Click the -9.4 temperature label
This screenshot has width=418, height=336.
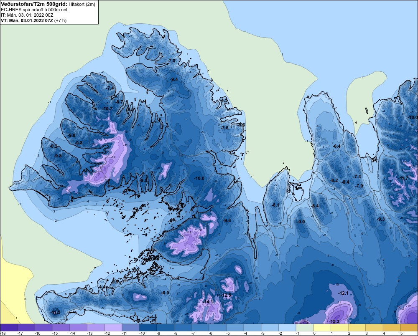[174, 79]
